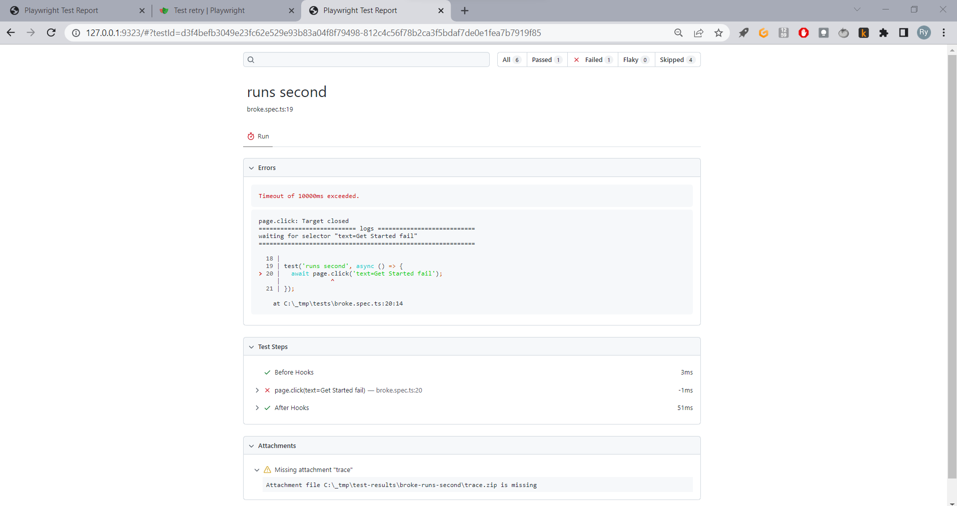Image resolution: width=957 pixels, height=506 pixels.
Task: Collapse the Attachments section
Action: pos(252,446)
